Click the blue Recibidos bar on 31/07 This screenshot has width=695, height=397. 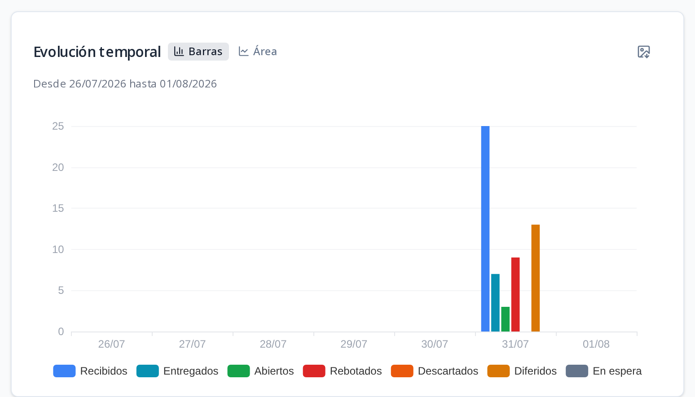[485, 229]
